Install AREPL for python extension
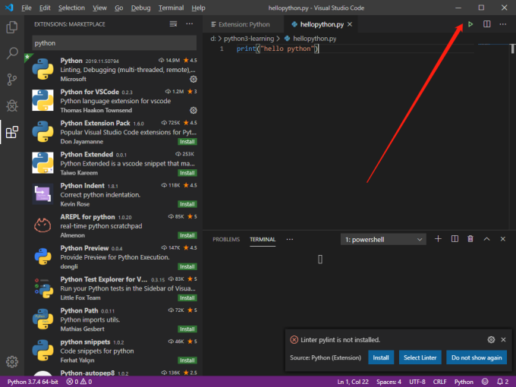Image resolution: width=516 pixels, height=387 pixels. coord(187,236)
